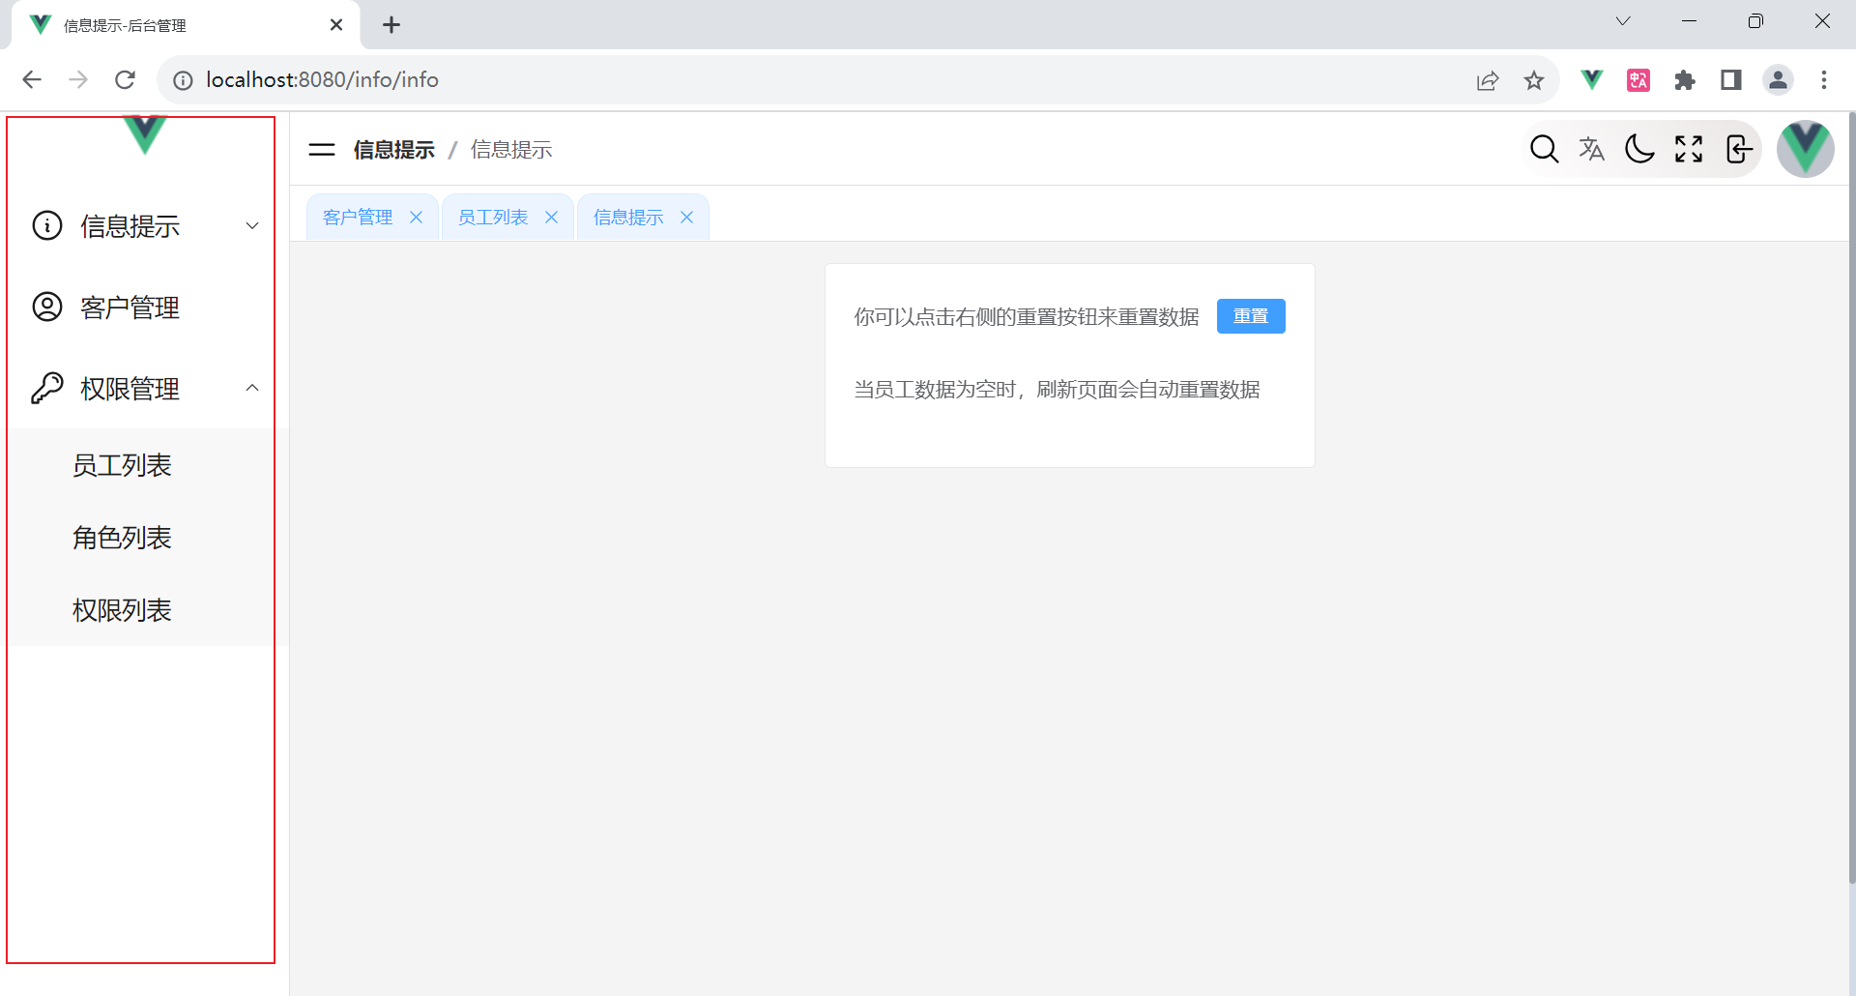Open the extensions puzzle icon
This screenshot has height=996, width=1856.
pos(1685,80)
